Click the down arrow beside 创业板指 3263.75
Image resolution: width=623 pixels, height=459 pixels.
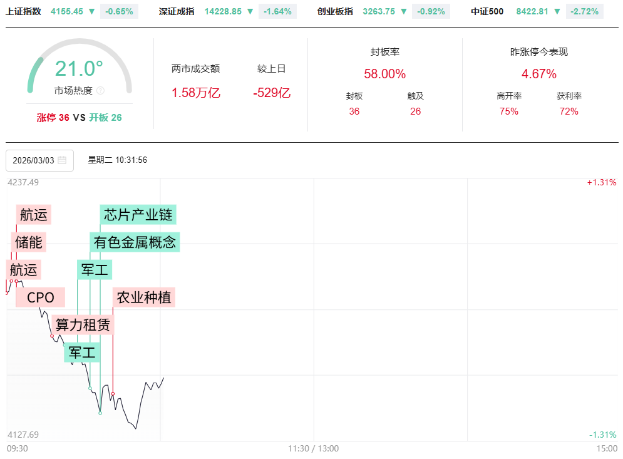click(404, 11)
